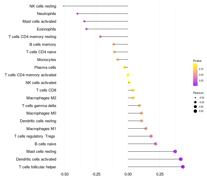Click the 0.00 Pearson size legend dot

pos(195,107)
